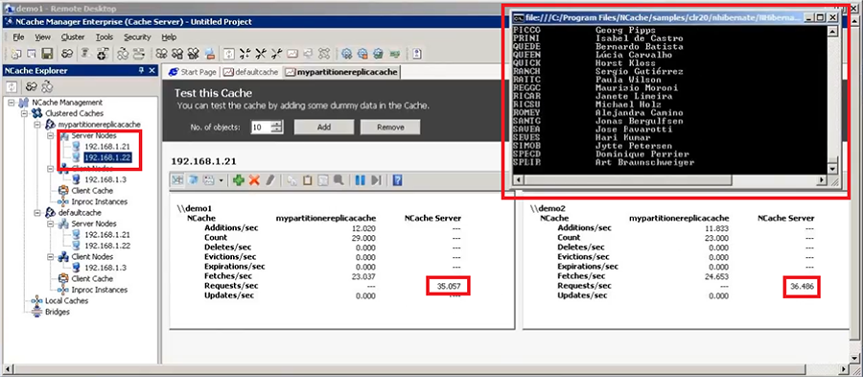Screen dimensions: 863x377
Task: Select 192.168.1.22 under defaultcache Server Nodes
Action: (x=106, y=246)
